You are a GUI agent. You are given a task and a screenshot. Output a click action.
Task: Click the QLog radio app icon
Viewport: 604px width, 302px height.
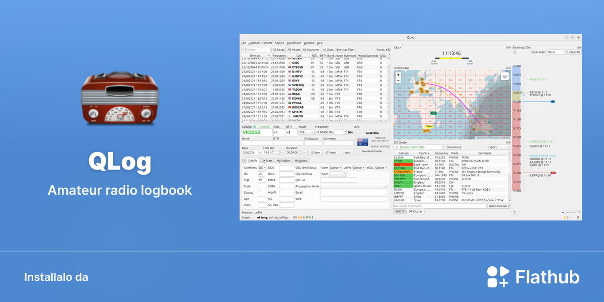pos(119,98)
